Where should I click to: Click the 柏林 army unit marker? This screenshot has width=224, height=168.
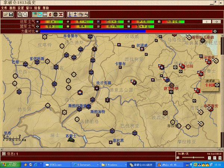[x=182, y=66]
